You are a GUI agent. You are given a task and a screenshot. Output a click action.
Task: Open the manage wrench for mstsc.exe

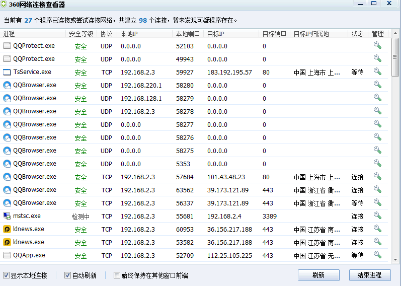tap(377, 216)
